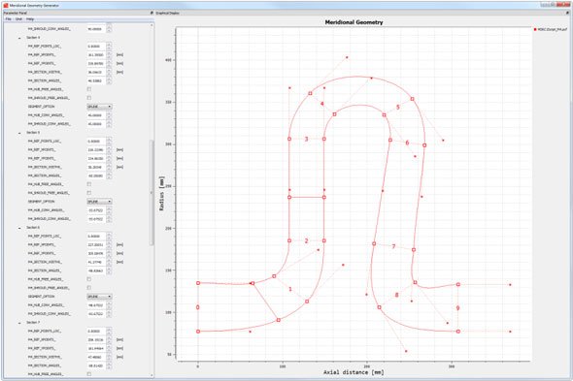The height and width of the screenshot is (381, 573).
Task: Click Section 6 section angle value field
Action: pyautogui.click(x=96, y=270)
